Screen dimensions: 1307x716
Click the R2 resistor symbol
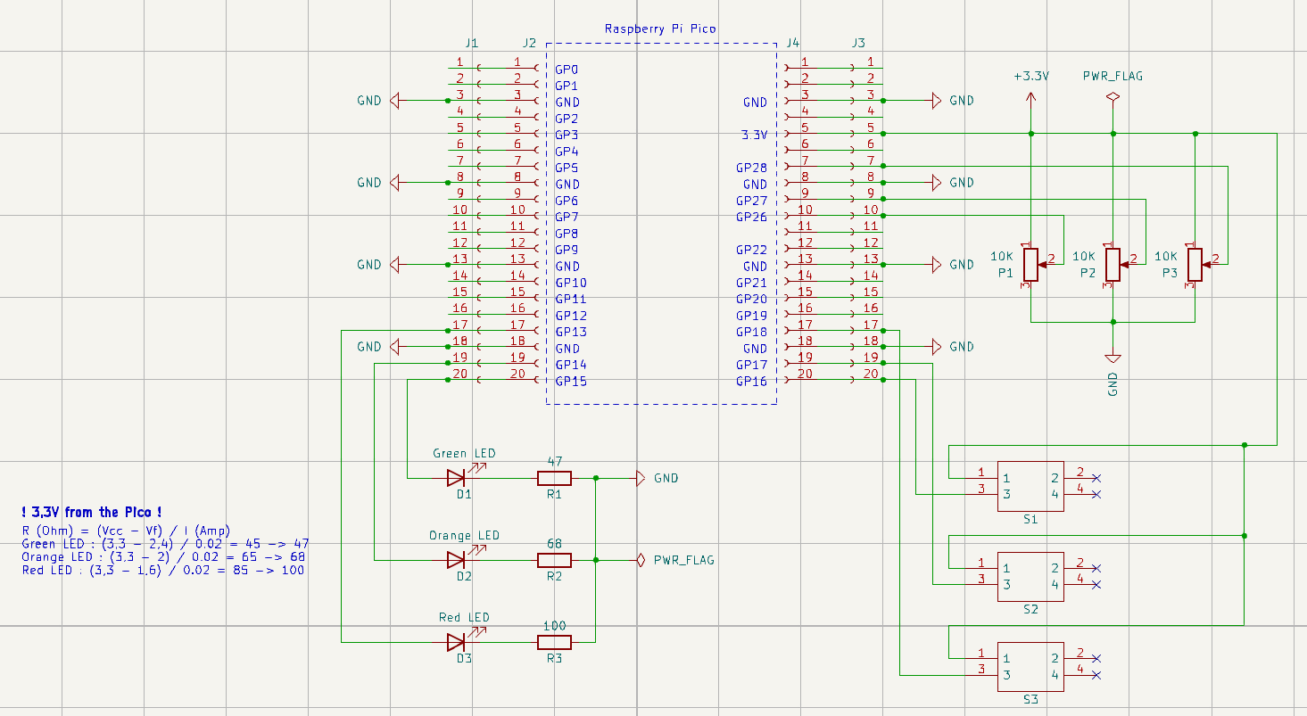pos(554,560)
